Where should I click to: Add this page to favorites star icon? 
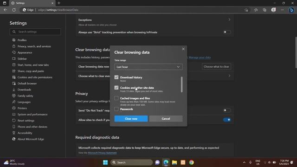[246, 10]
